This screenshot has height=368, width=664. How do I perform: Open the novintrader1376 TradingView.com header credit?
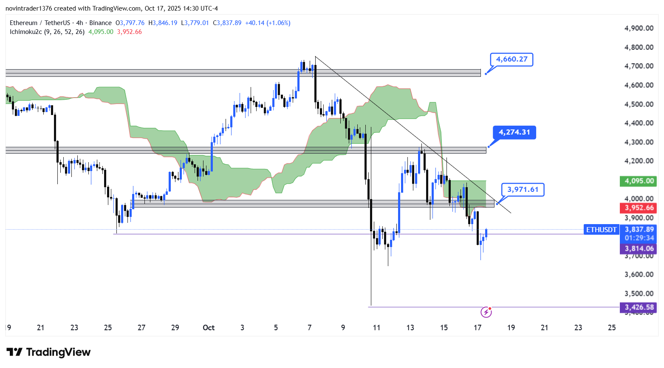[x=111, y=8]
